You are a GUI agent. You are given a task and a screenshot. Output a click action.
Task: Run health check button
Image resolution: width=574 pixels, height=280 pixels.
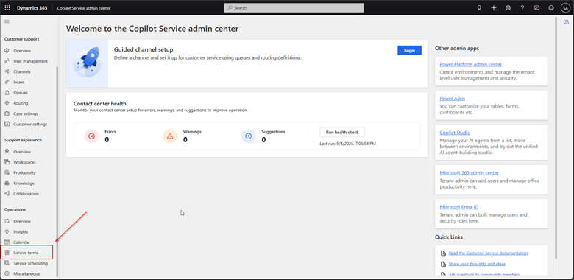click(342, 133)
